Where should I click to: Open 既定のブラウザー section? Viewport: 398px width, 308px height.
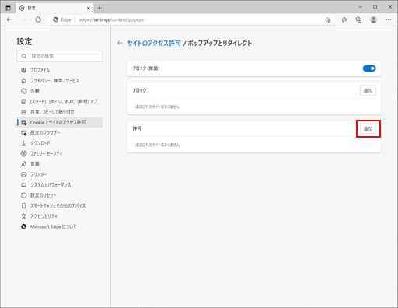60,133
